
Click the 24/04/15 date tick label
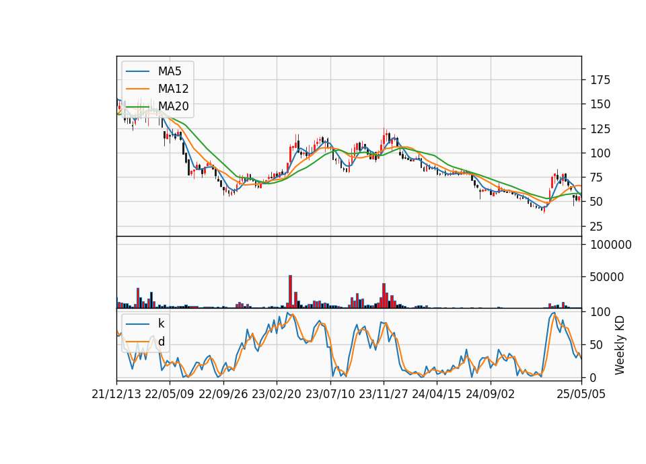click(x=437, y=394)
